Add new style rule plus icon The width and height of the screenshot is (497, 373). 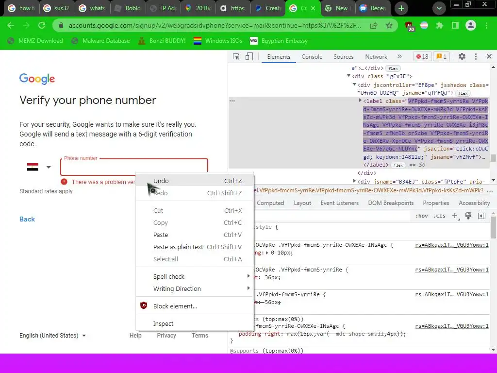455,216
